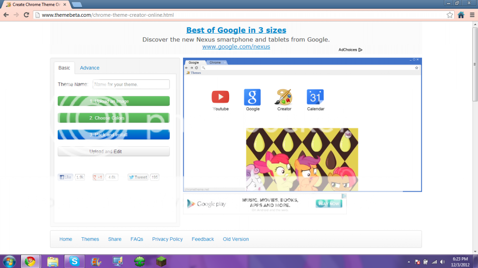
Task: Focus the Theme Name input field
Action: click(131, 84)
